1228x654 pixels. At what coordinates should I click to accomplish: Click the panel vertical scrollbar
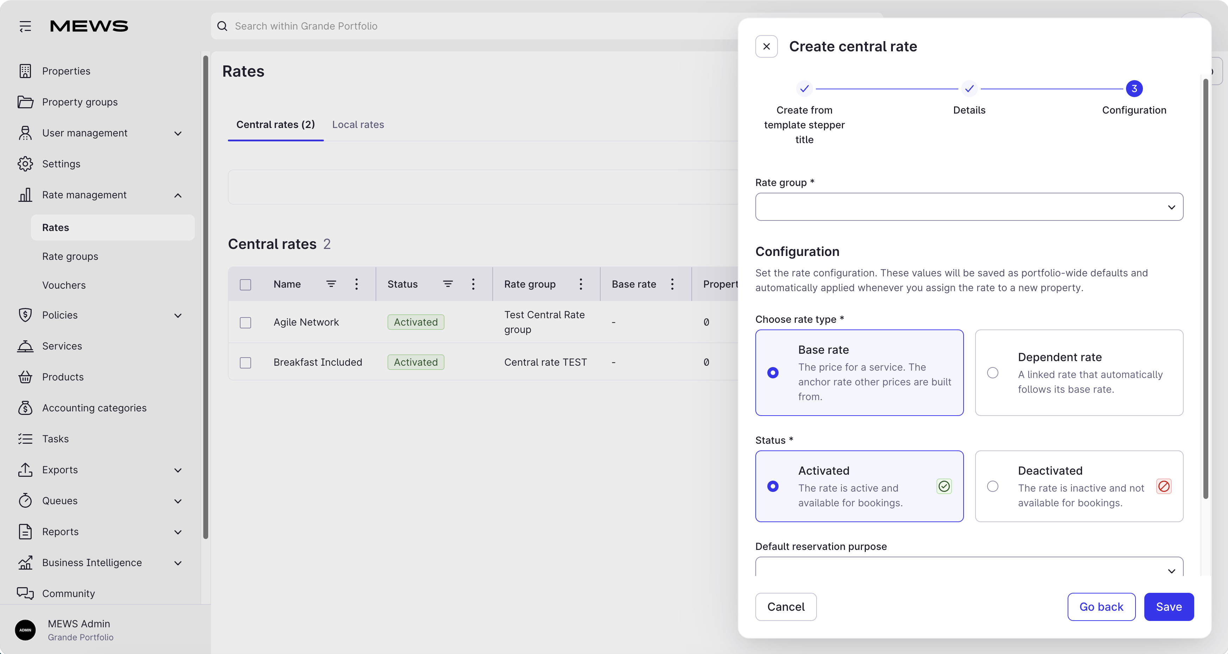click(x=1205, y=288)
